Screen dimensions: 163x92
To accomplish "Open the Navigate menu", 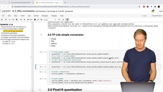I will (x=45, y=16).
